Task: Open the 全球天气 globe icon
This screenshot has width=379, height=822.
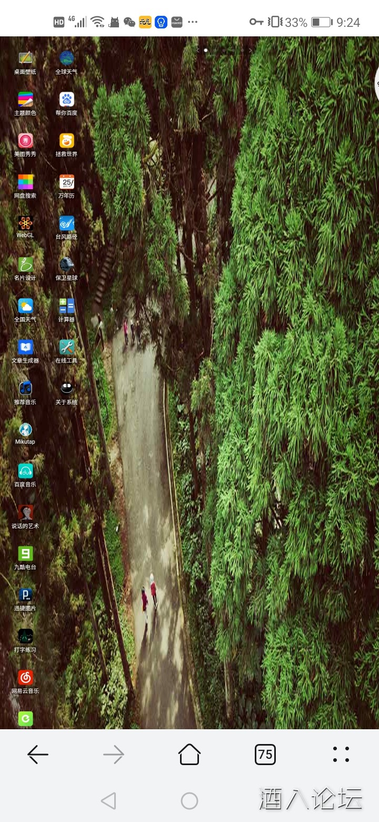Action: pos(66,58)
